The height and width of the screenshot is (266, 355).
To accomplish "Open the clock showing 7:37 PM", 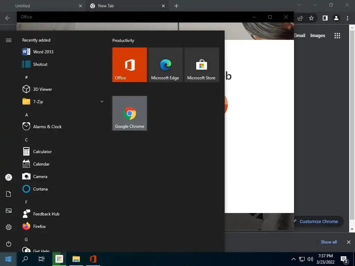I will 325,259.
